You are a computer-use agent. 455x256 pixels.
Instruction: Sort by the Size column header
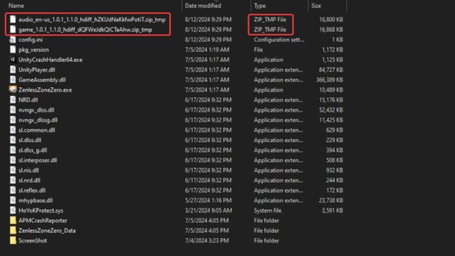(x=316, y=6)
